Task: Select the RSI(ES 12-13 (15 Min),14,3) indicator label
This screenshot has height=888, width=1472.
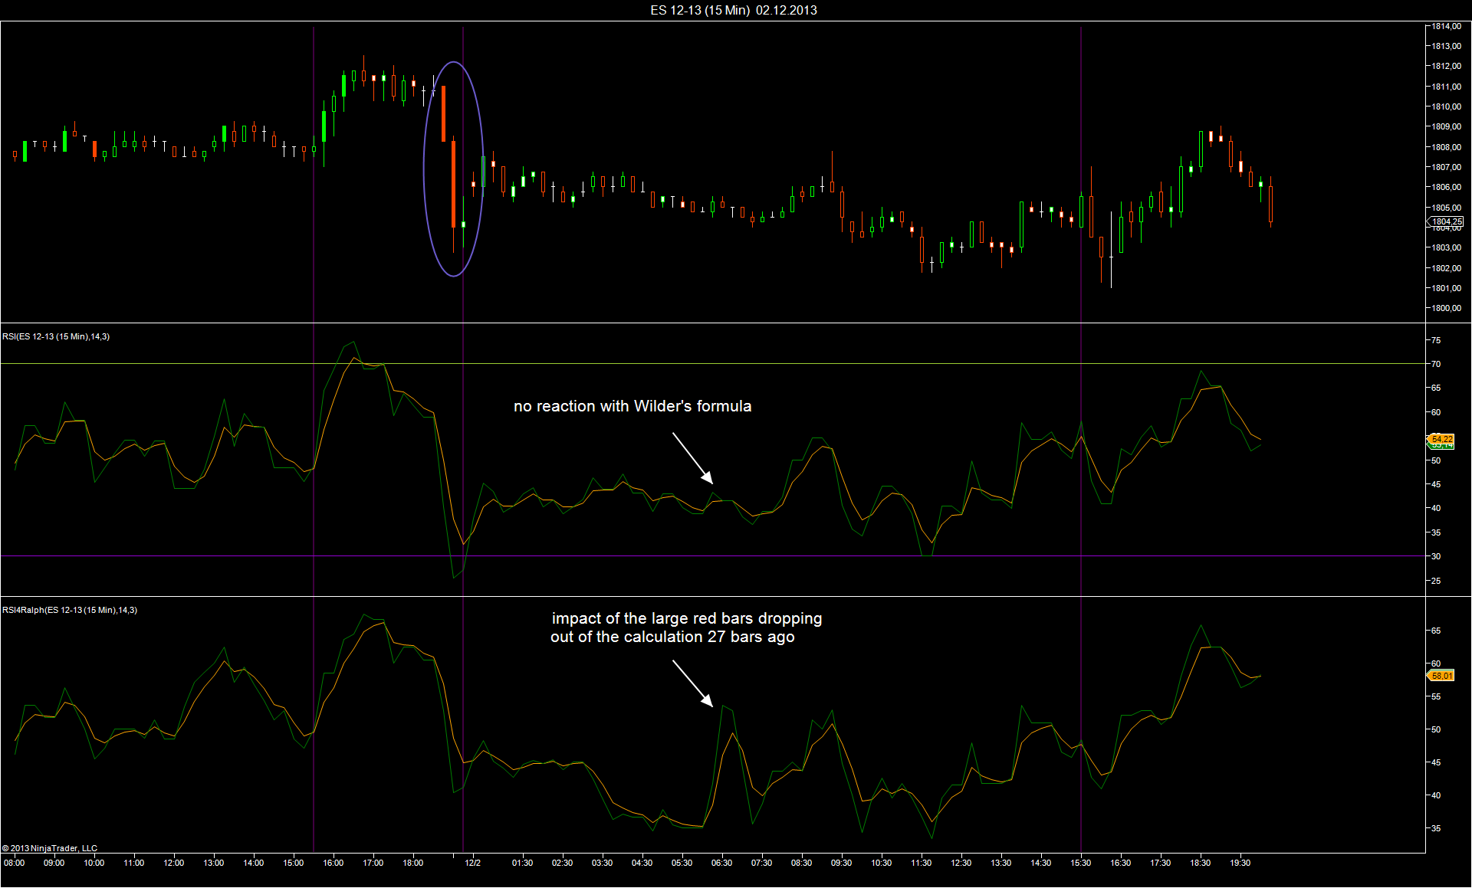Action: click(x=56, y=336)
